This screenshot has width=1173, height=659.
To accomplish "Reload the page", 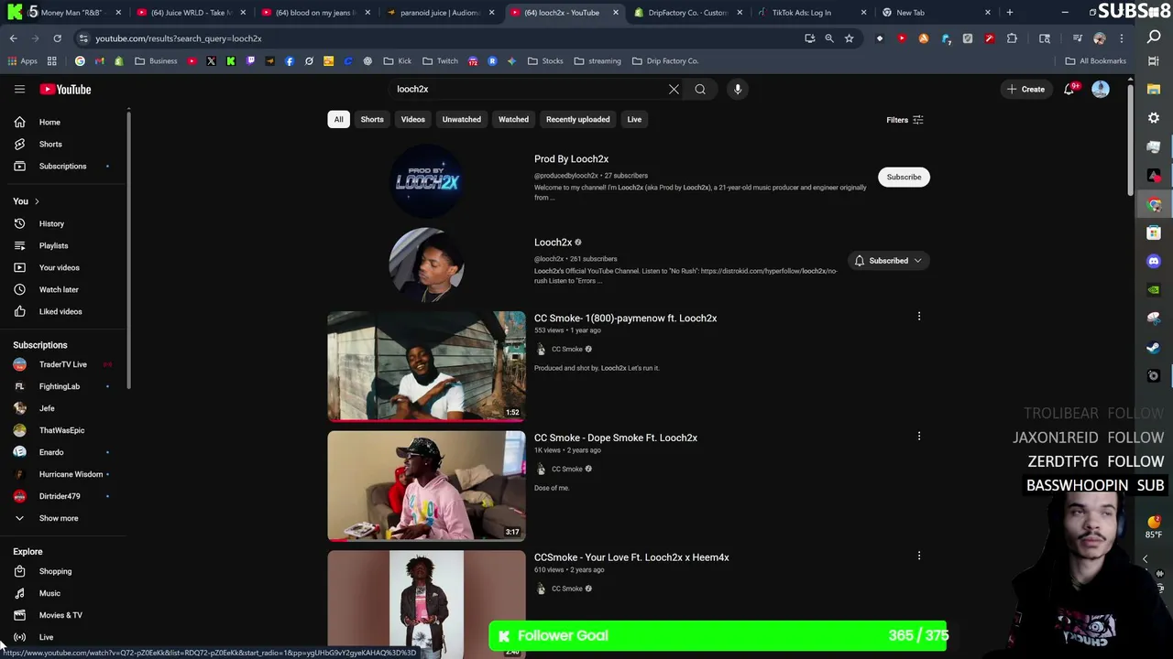I will pos(57,38).
